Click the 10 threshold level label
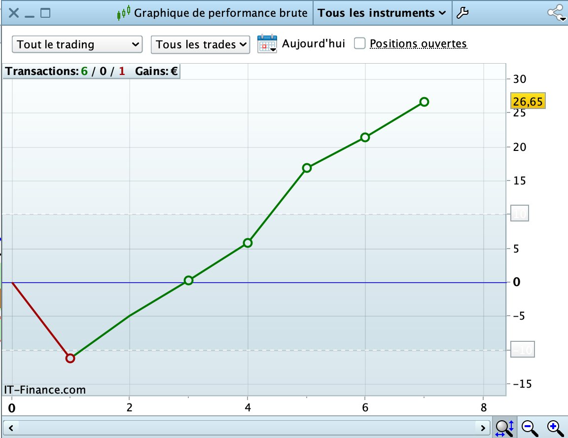This screenshot has width=568, height=438. tap(520, 214)
